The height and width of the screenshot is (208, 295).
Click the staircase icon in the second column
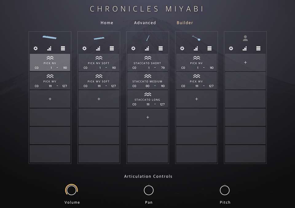pyautogui.click(x=98, y=48)
